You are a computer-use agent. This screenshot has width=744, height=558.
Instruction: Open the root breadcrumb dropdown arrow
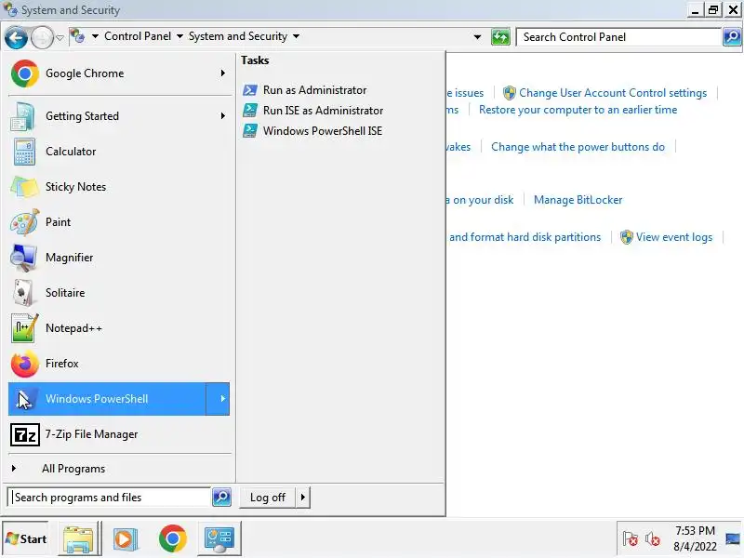pos(95,36)
